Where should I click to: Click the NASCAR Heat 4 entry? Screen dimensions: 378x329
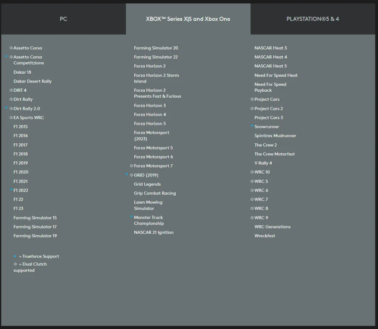coord(271,57)
